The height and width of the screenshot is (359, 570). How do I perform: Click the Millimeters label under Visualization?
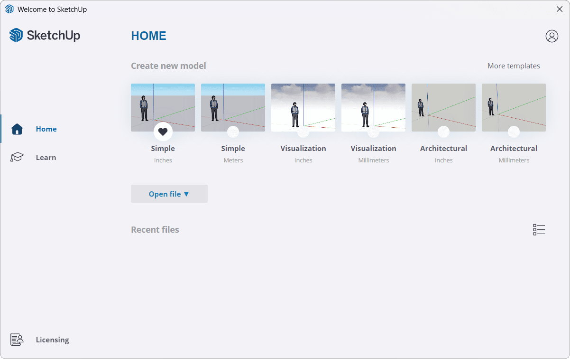click(374, 161)
